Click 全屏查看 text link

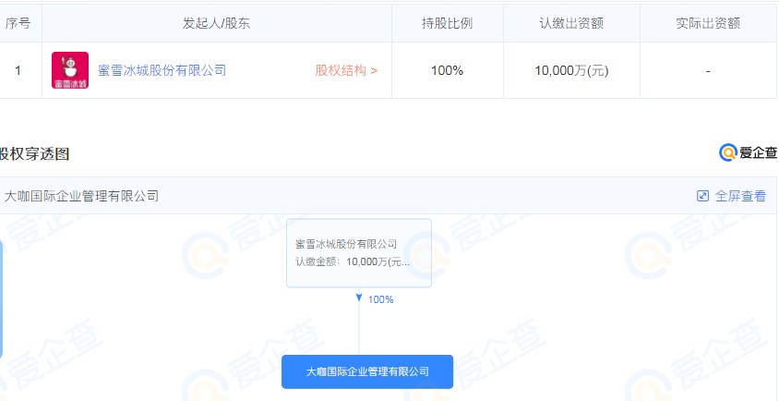tap(740, 196)
